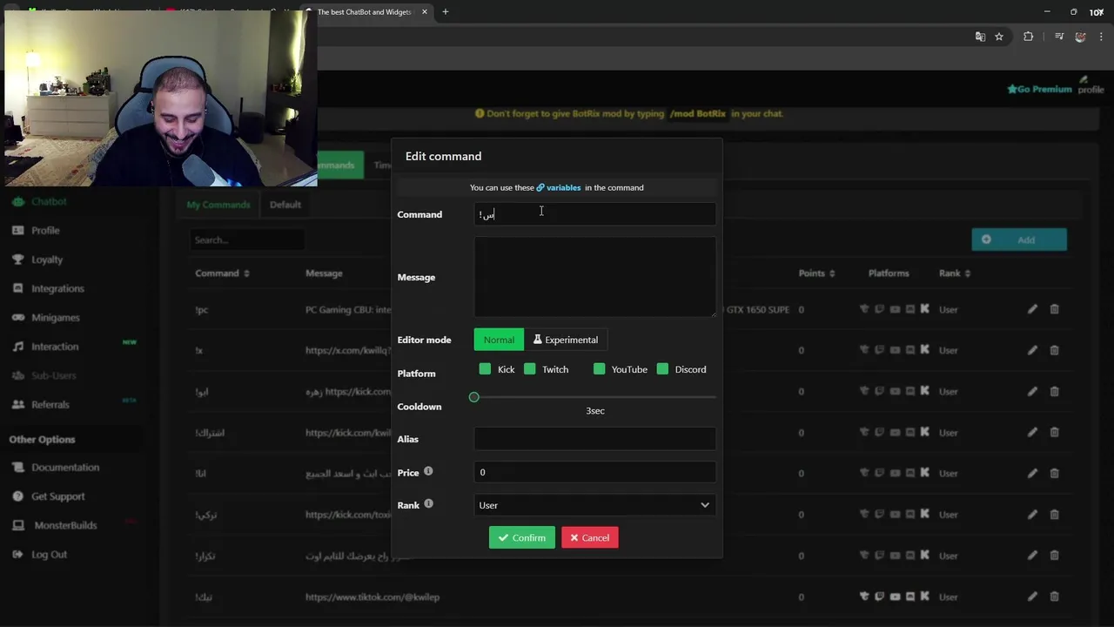Sort the table by Rank column
Screen dimensions: 1114x627
955,273
